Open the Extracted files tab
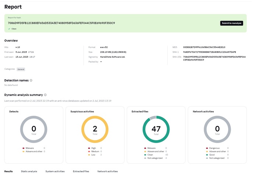Image resolution: width=258 pixels, height=174 pixels. pyautogui.click(x=81, y=171)
